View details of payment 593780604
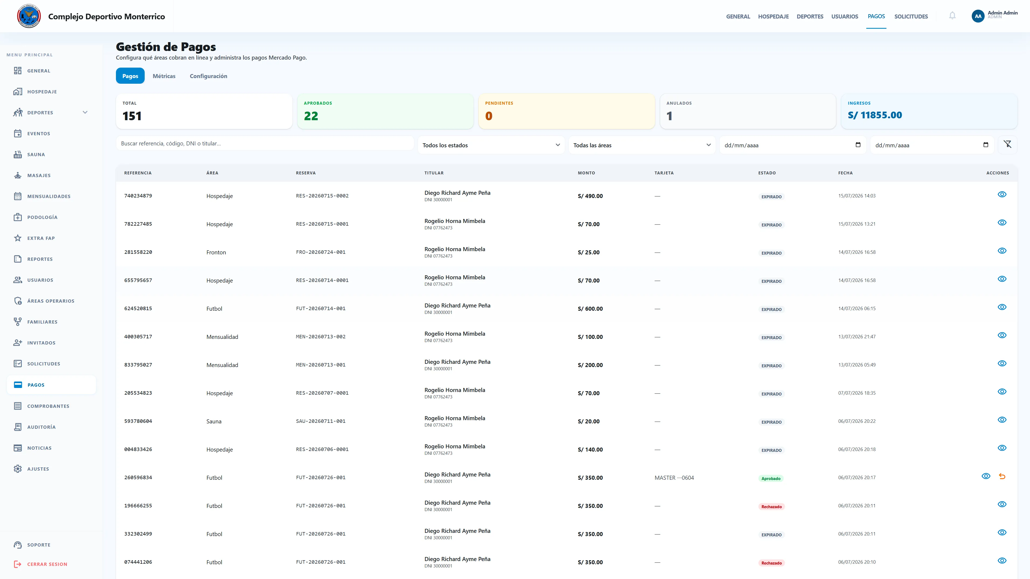This screenshot has width=1030, height=579. [1002, 420]
